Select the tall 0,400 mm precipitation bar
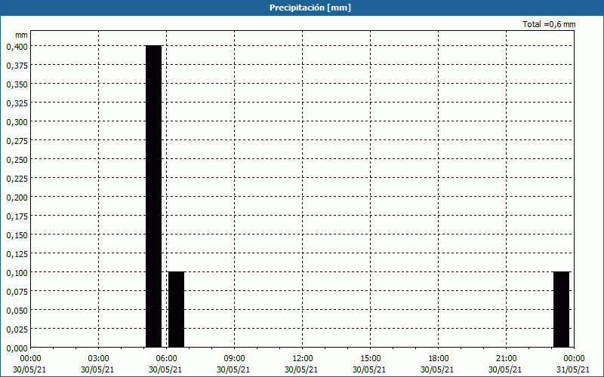Screen dimensions: 604x377 coord(154,196)
